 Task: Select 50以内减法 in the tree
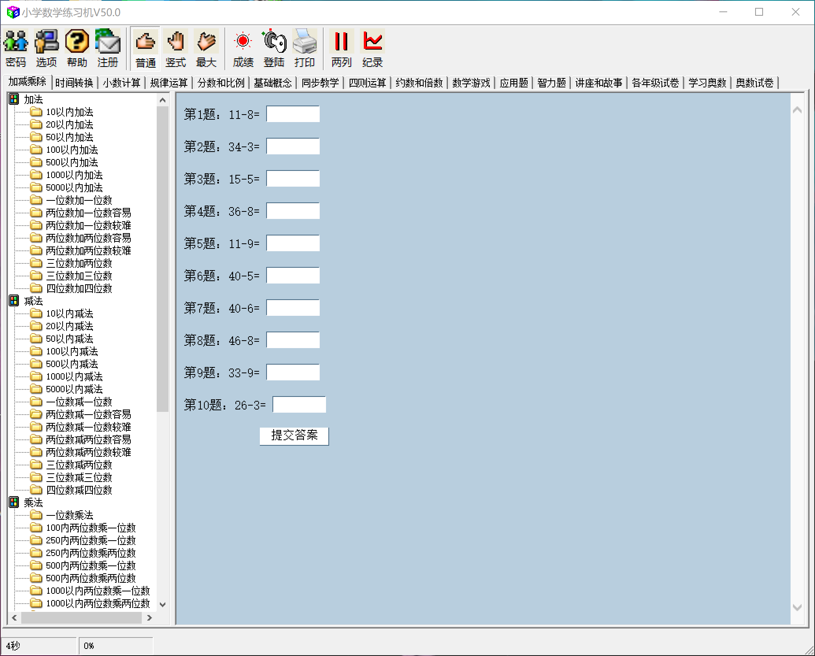click(70, 339)
